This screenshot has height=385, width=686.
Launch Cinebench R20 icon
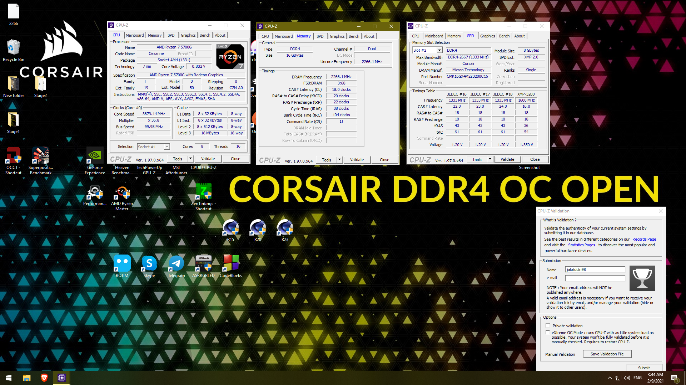coord(258,230)
